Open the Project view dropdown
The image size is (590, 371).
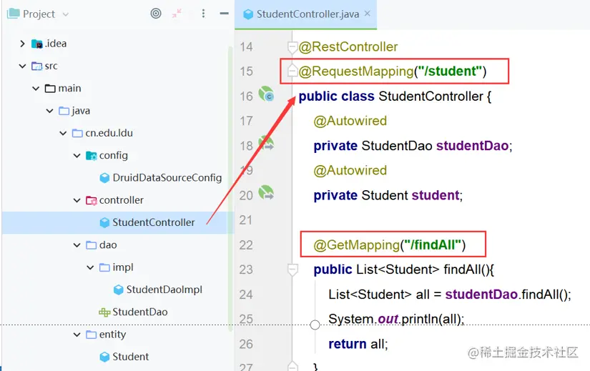pos(66,14)
